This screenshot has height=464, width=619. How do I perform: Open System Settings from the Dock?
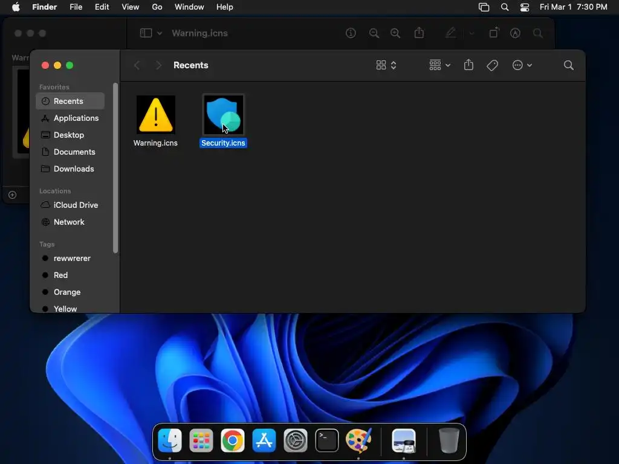coord(295,440)
